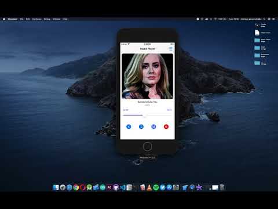
Task: Click the red circular player button
Action: tap(166, 127)
